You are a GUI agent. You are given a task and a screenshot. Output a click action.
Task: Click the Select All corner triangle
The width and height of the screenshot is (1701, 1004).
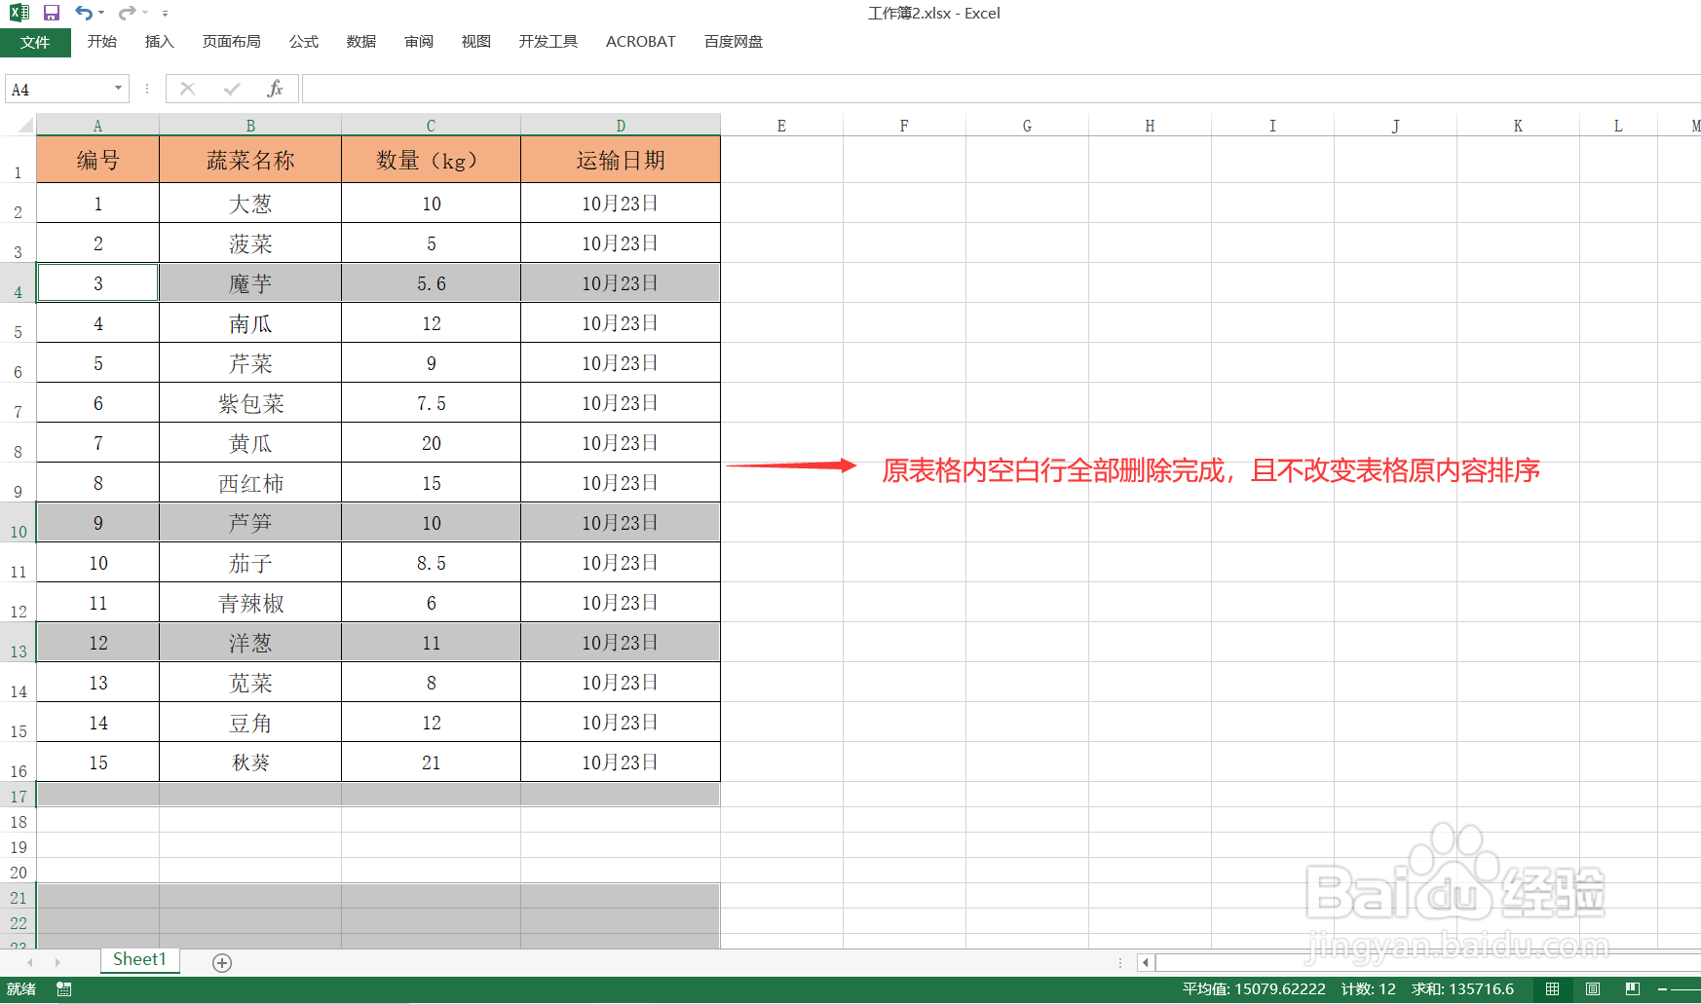coord(25,125)
